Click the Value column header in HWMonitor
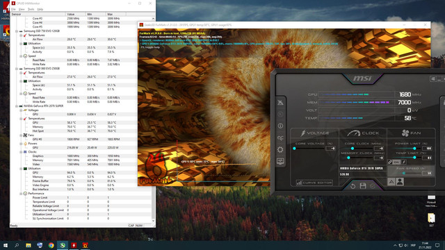The width and height of the screenshot is (445, 250). [76, 14]
